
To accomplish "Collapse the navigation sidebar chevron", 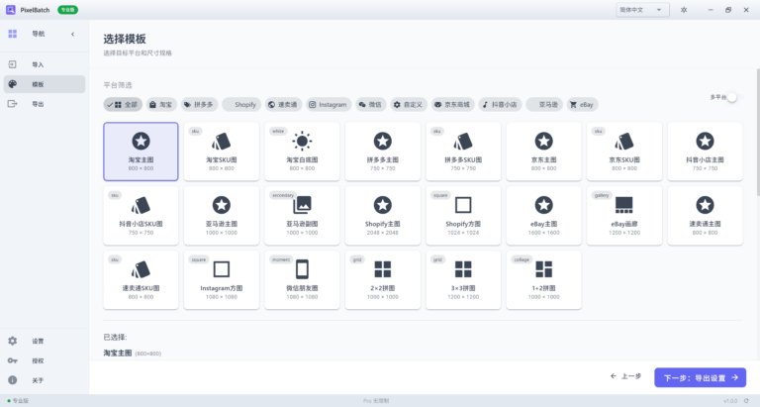I will click(72, 34).
